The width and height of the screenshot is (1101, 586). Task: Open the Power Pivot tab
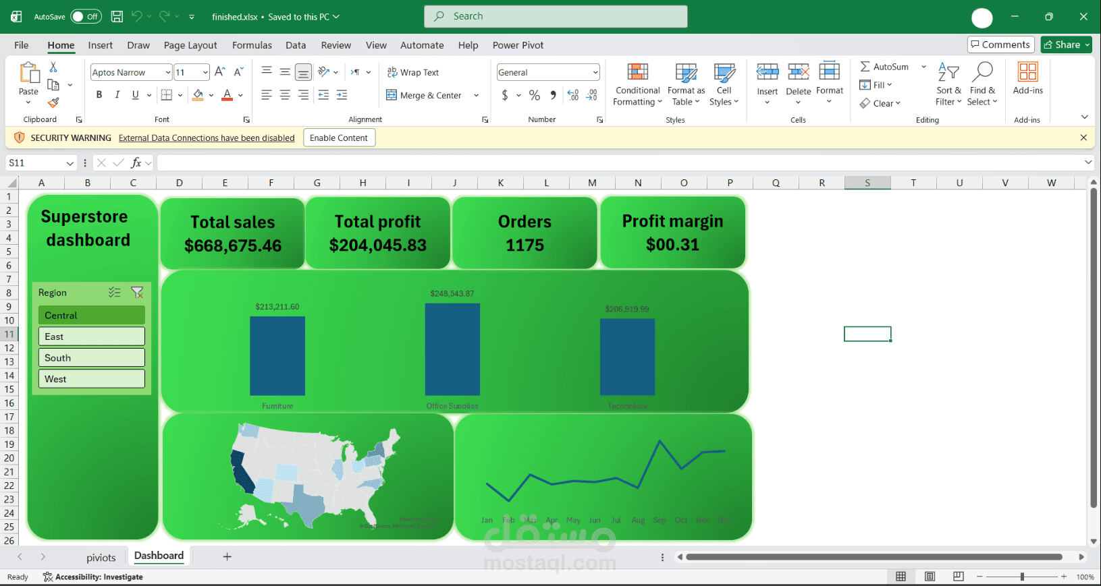[x=518, y=45]
